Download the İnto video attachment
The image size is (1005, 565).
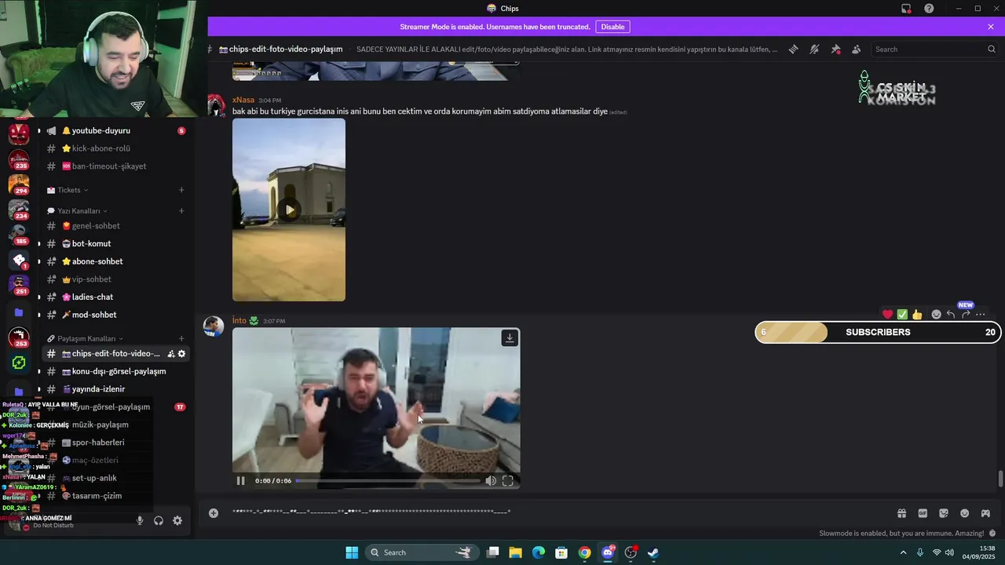[510, 337]
